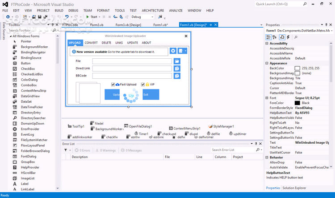This screenshot has height=198, width=335.
Task: Click the blue Upload button on form
Action: point(112,94)
